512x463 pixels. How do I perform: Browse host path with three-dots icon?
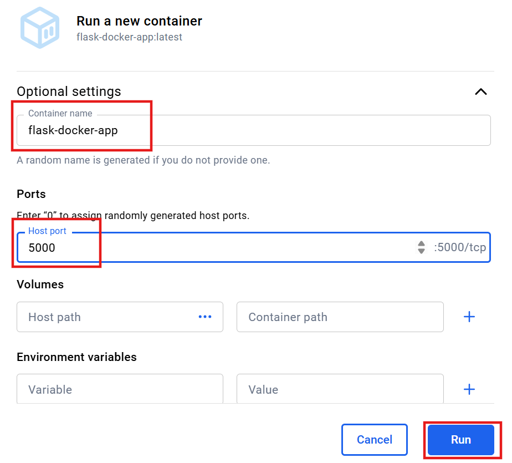(x=205, y=317)
